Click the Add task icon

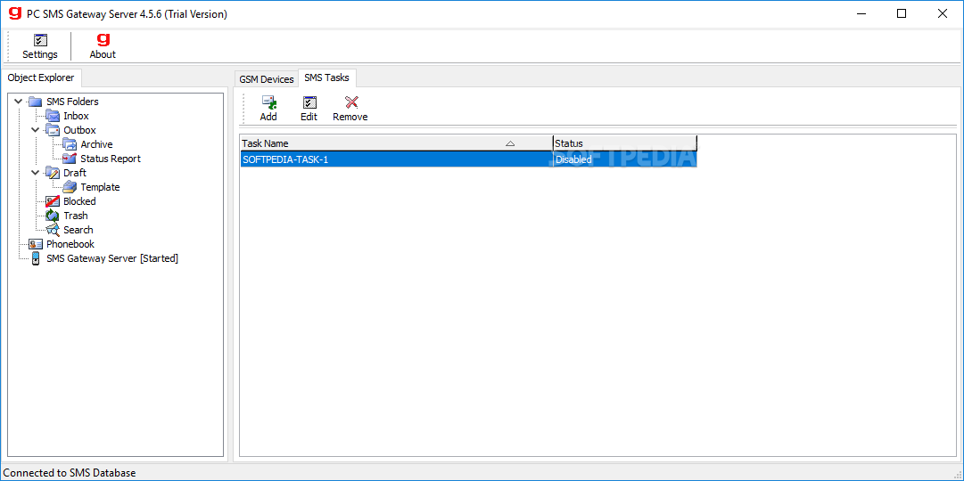pyautogui.click(x=268, y=102)
